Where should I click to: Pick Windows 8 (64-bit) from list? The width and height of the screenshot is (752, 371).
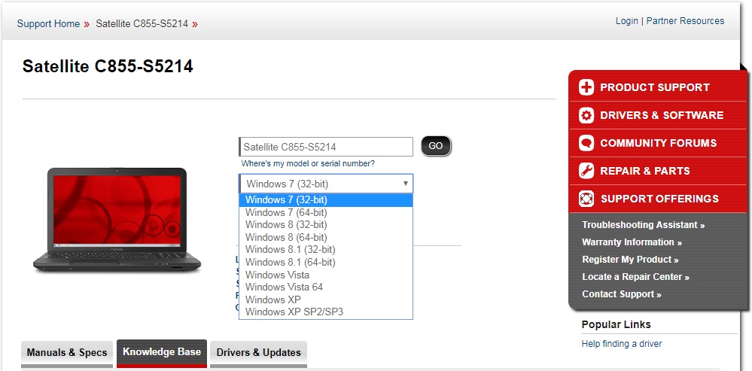(x=326, y=237)
